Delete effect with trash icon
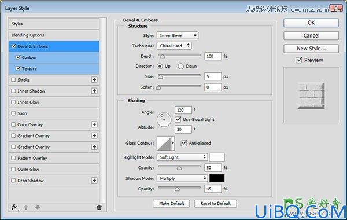This screenshot has width=347, height=220. point(99,207)
